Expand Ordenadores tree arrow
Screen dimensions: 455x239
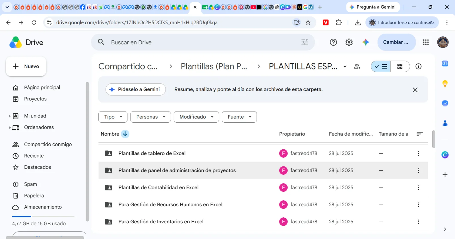(10, 127)
